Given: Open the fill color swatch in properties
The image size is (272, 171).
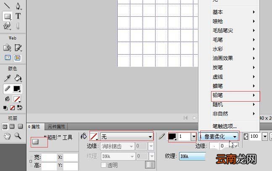Looking at the screenshot, I should (x=94, y=137).
